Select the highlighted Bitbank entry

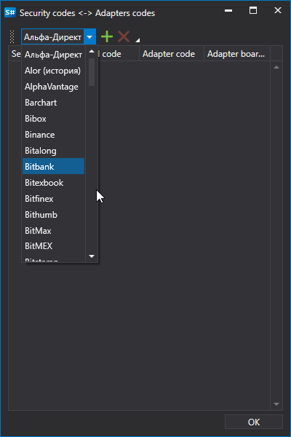pyautogui.click(x=53, y=166)
